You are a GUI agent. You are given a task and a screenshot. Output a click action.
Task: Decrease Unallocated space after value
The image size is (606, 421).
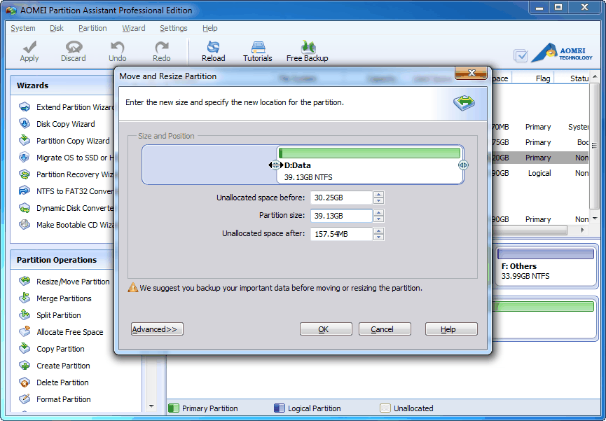[379, 237]
